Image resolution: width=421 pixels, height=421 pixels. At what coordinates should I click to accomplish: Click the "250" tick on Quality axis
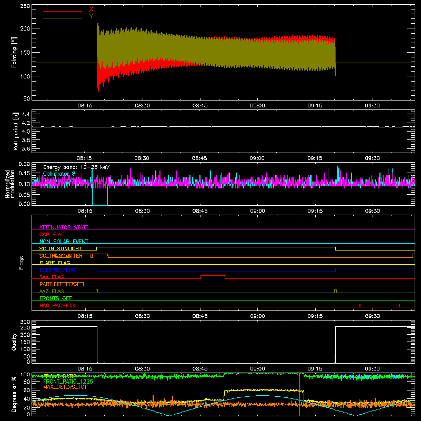25,328
